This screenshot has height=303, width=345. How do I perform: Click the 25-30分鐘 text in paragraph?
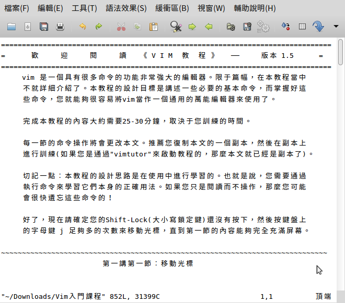(141, 121)
